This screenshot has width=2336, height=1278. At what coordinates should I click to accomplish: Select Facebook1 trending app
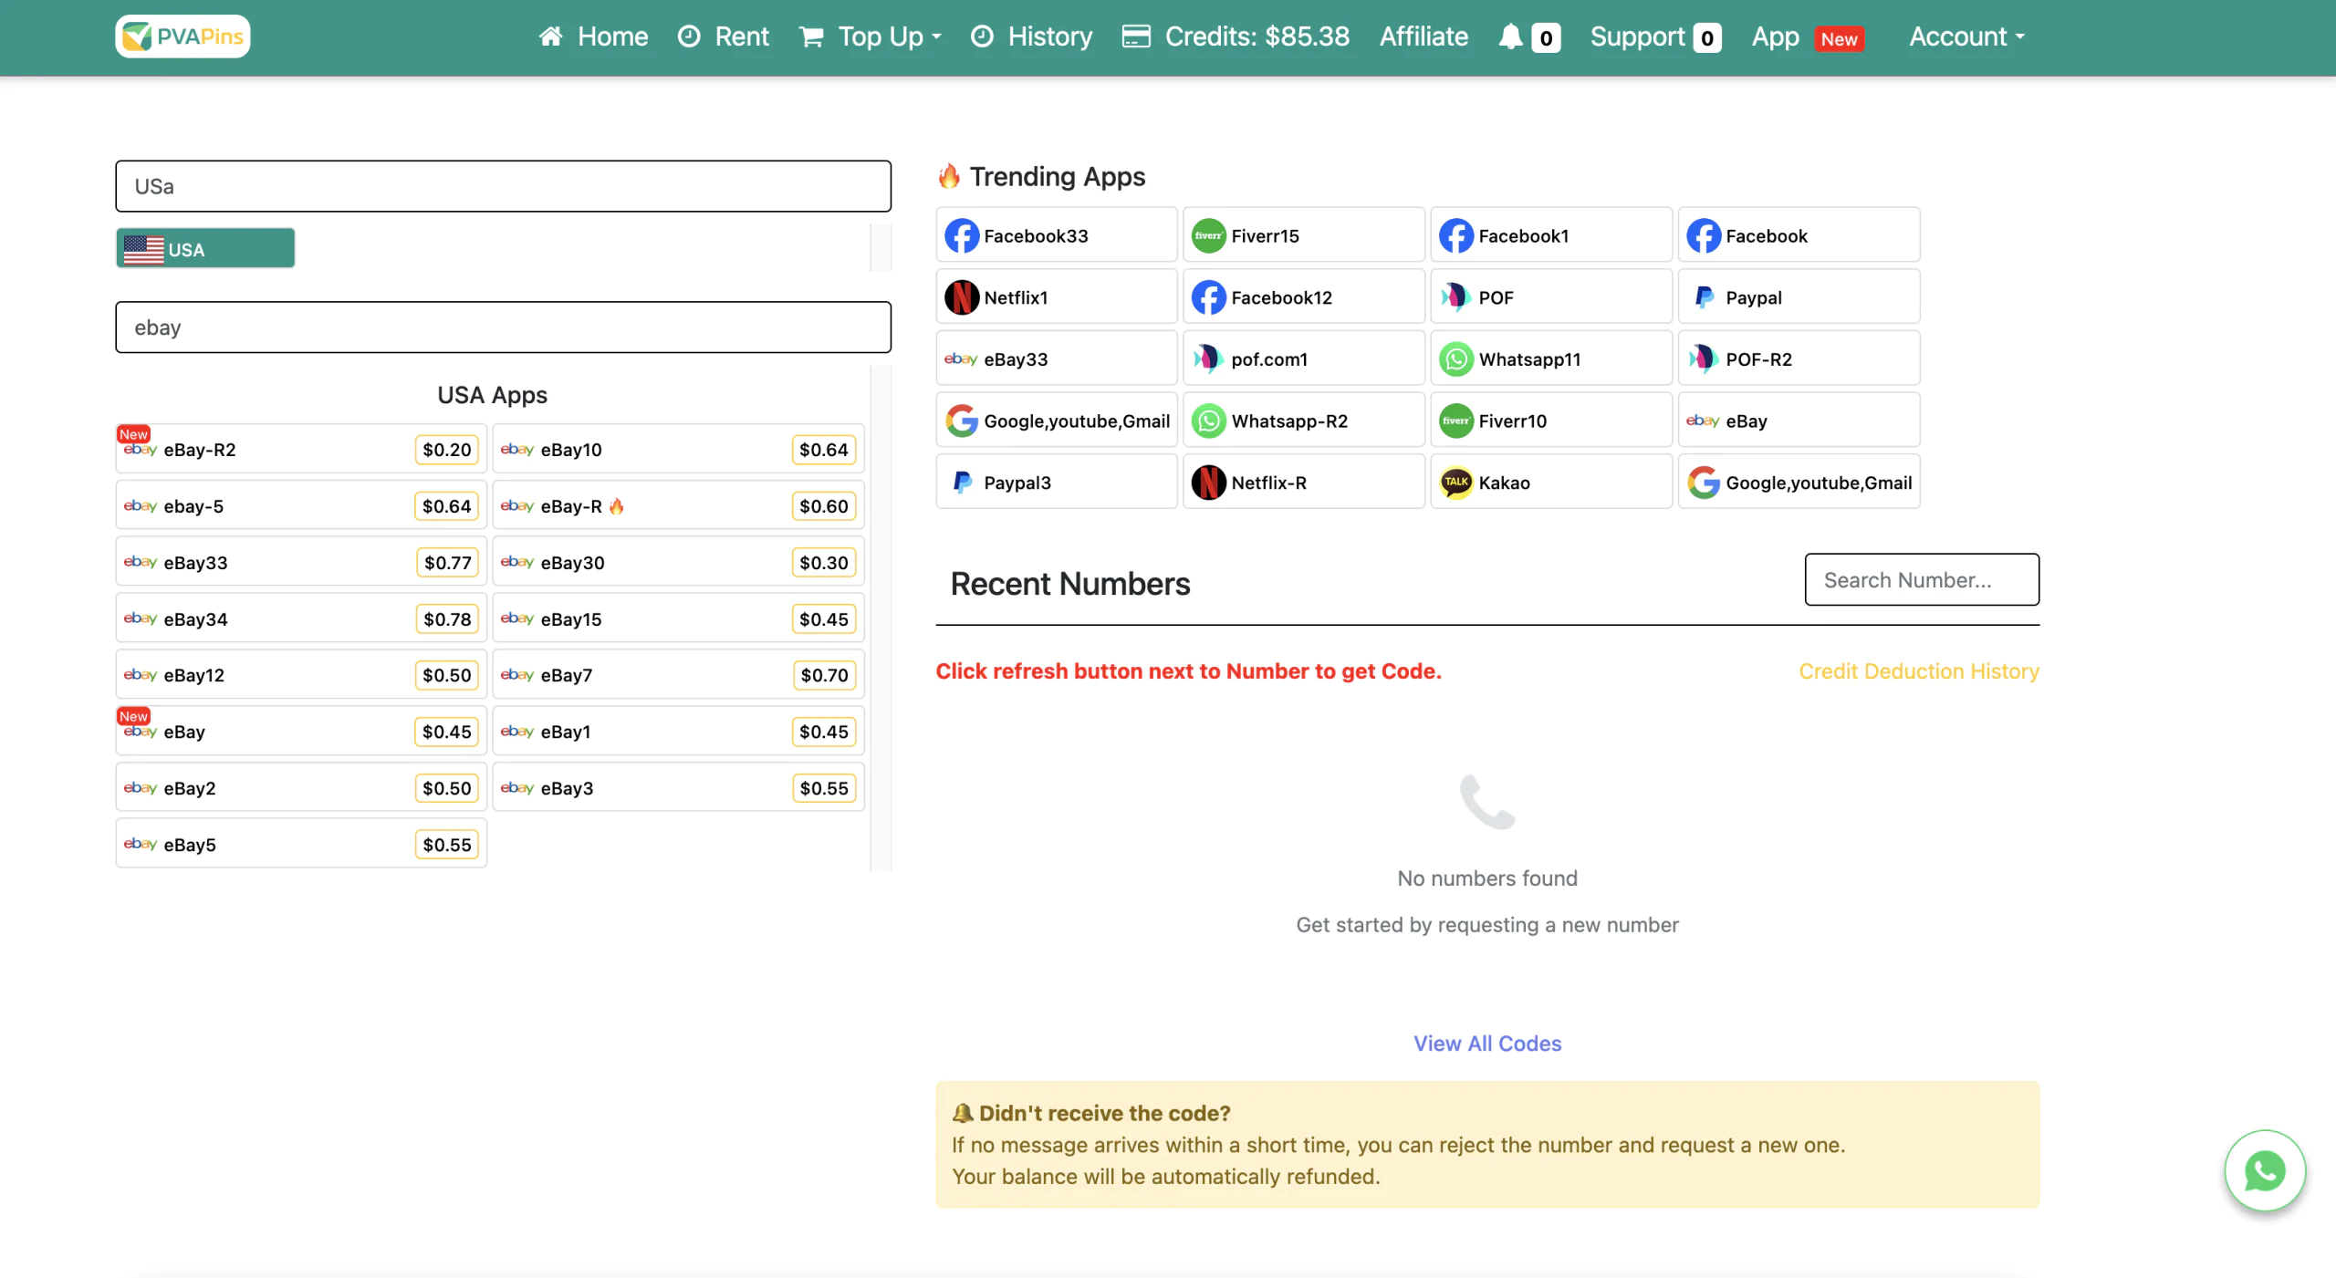tap(1551, 235)
